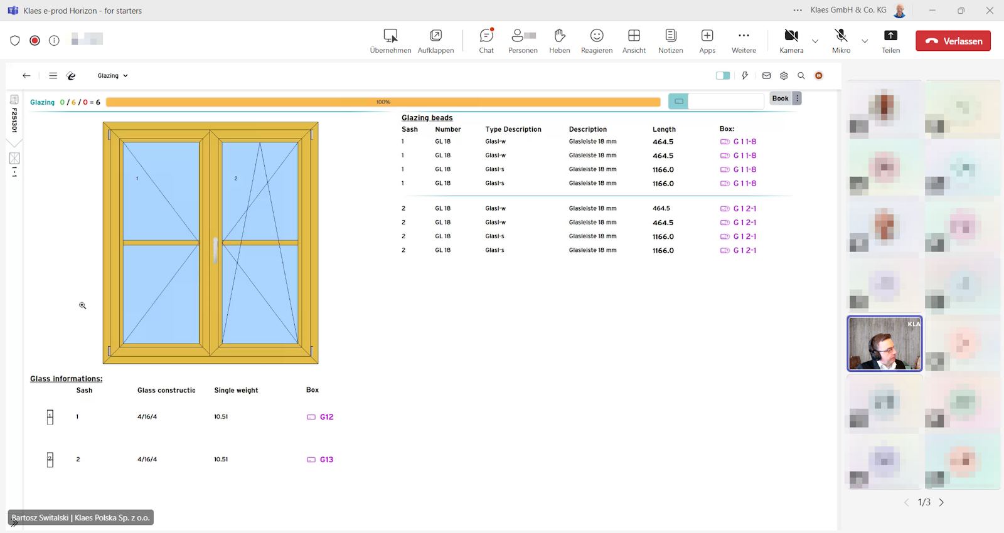Click the red Verlassen button

(x=953, y=41)
